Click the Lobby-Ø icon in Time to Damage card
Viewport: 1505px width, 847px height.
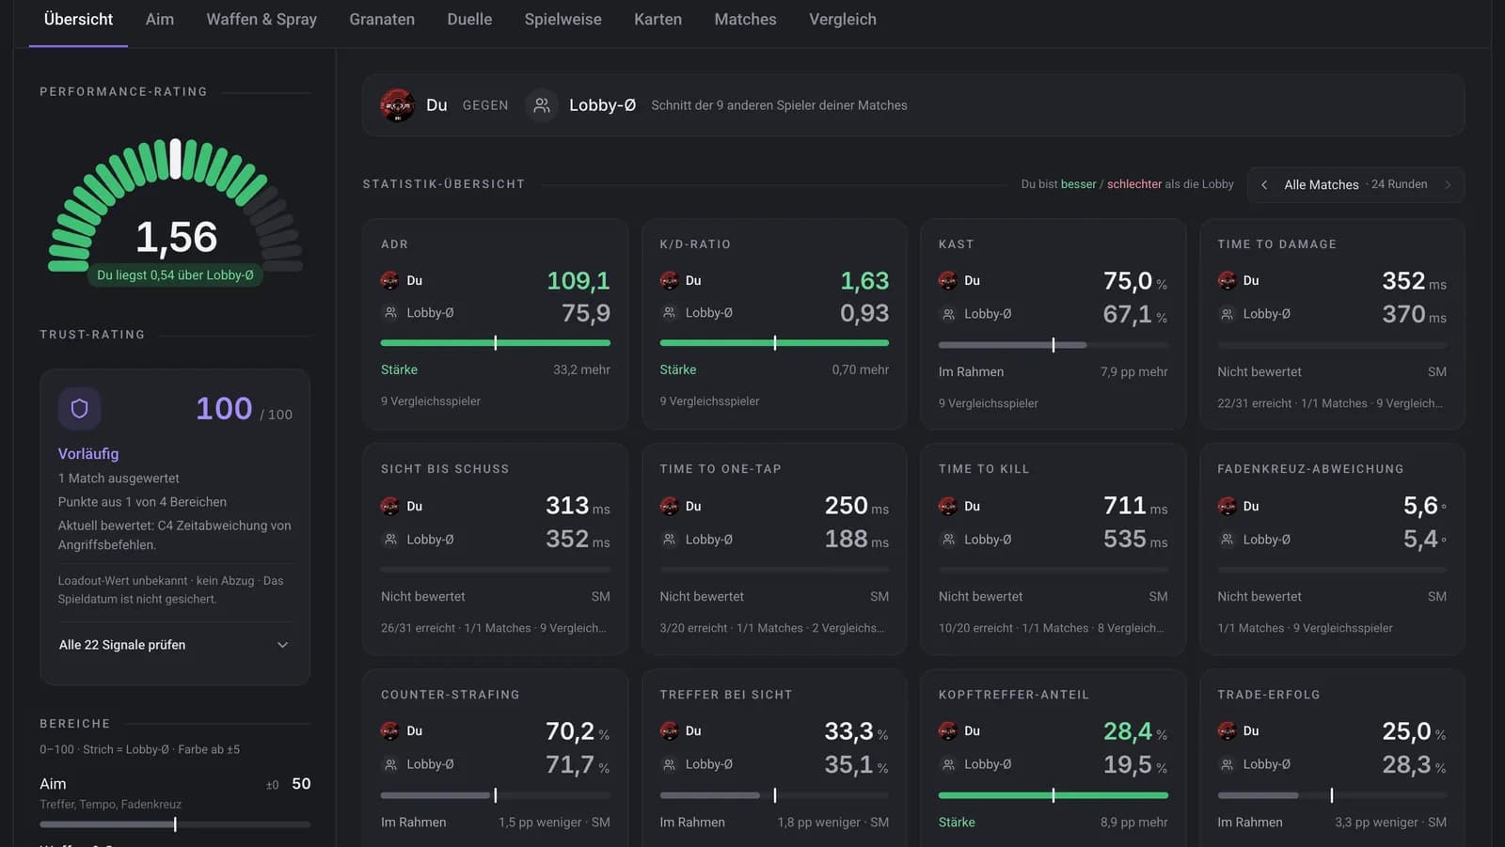pyautogui.click(x=1227, y=314)
